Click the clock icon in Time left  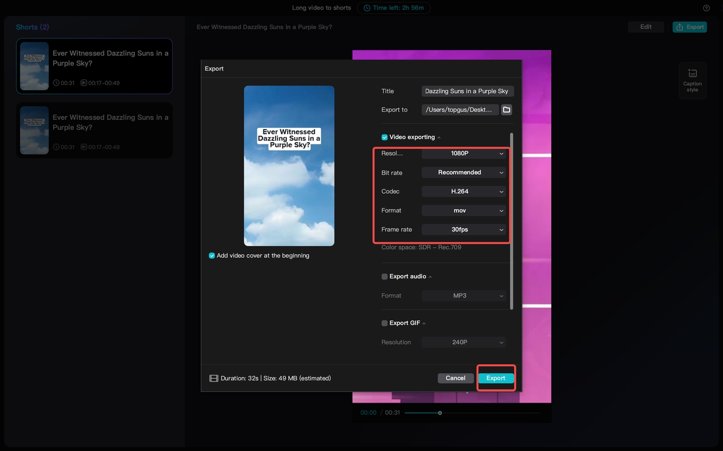367,8
